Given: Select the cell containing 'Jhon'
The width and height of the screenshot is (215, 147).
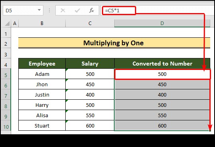Looking at the screenshot, I should 42,84.
